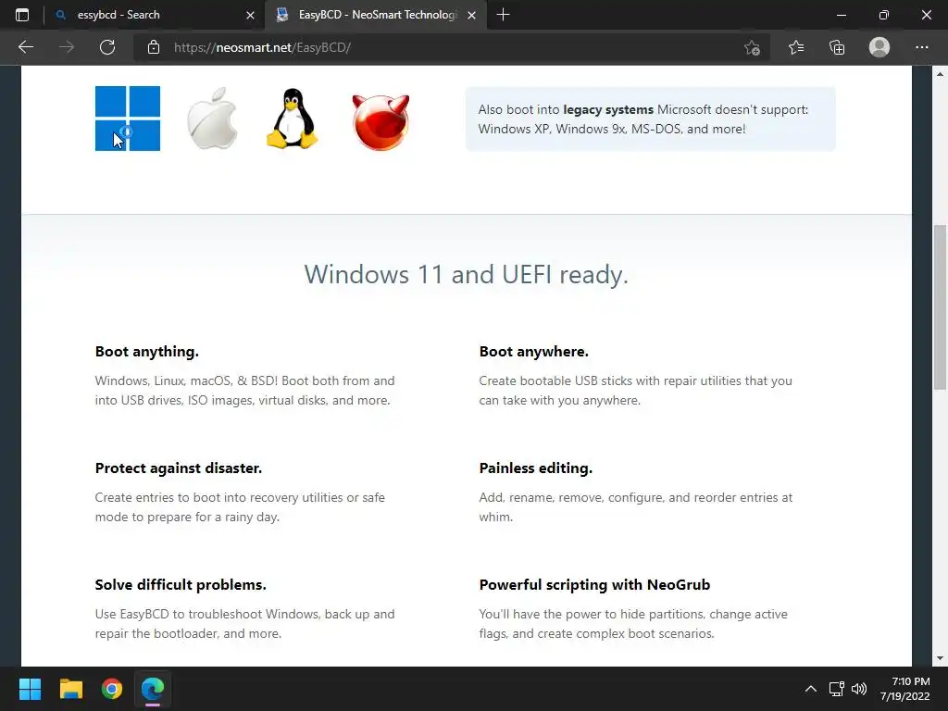
Task: Click the Microsoft Edge taskbar icon
Action: click(x=153, y=689)
